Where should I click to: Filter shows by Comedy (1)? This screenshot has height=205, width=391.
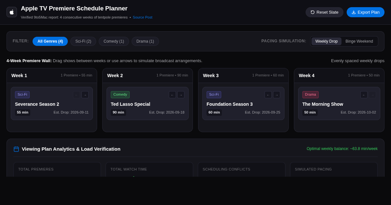point(114,41)
